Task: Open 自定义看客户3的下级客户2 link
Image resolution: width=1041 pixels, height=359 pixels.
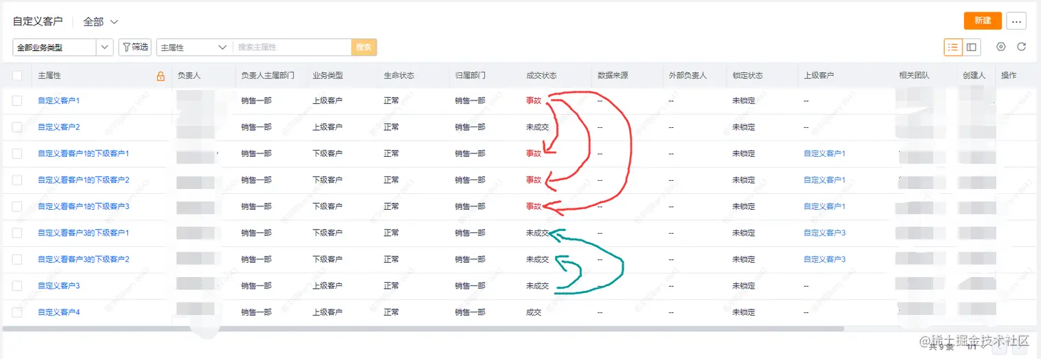Action: point(83,259)
